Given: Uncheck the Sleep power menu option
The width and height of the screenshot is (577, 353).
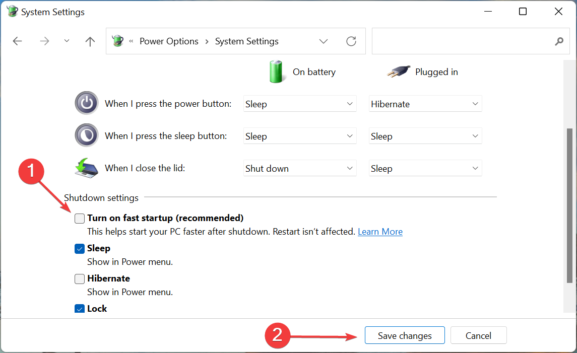Looking at the screenshot, I should coord(80,248).
